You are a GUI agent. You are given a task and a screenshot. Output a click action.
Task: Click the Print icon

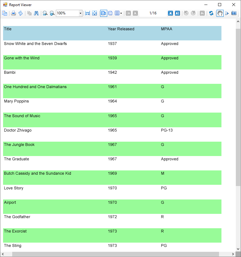click(13, 13)
